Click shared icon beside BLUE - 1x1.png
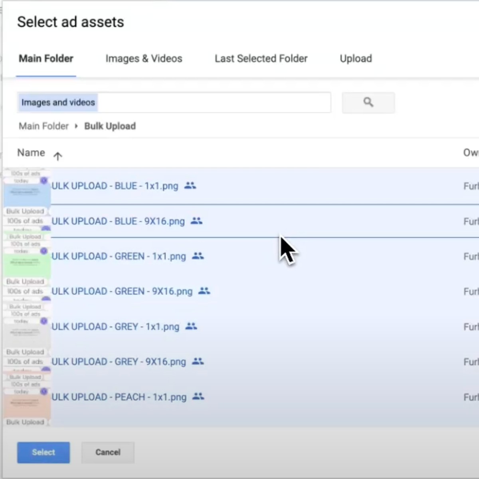The image size is (479, 479). [190, 186]
